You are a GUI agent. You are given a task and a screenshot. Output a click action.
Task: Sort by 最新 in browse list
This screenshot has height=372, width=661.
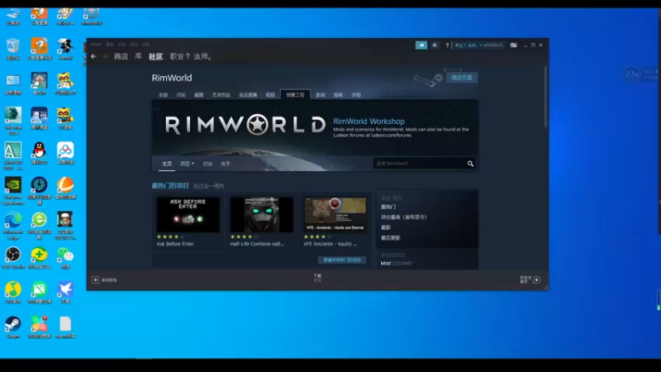(x=386, y=227)
